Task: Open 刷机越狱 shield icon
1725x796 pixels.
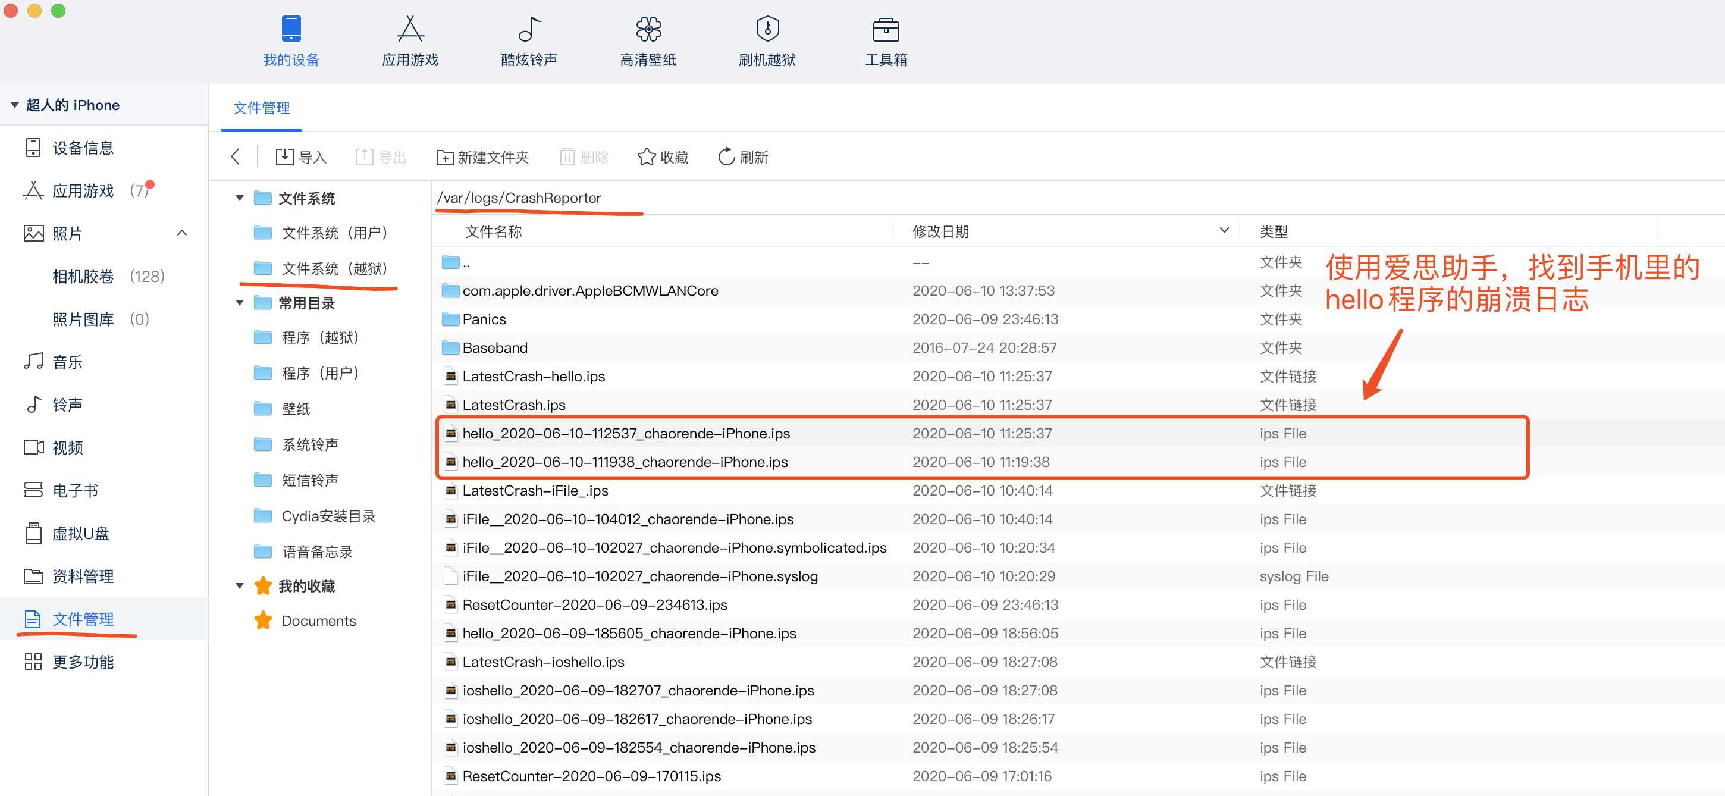Action: 767,29
